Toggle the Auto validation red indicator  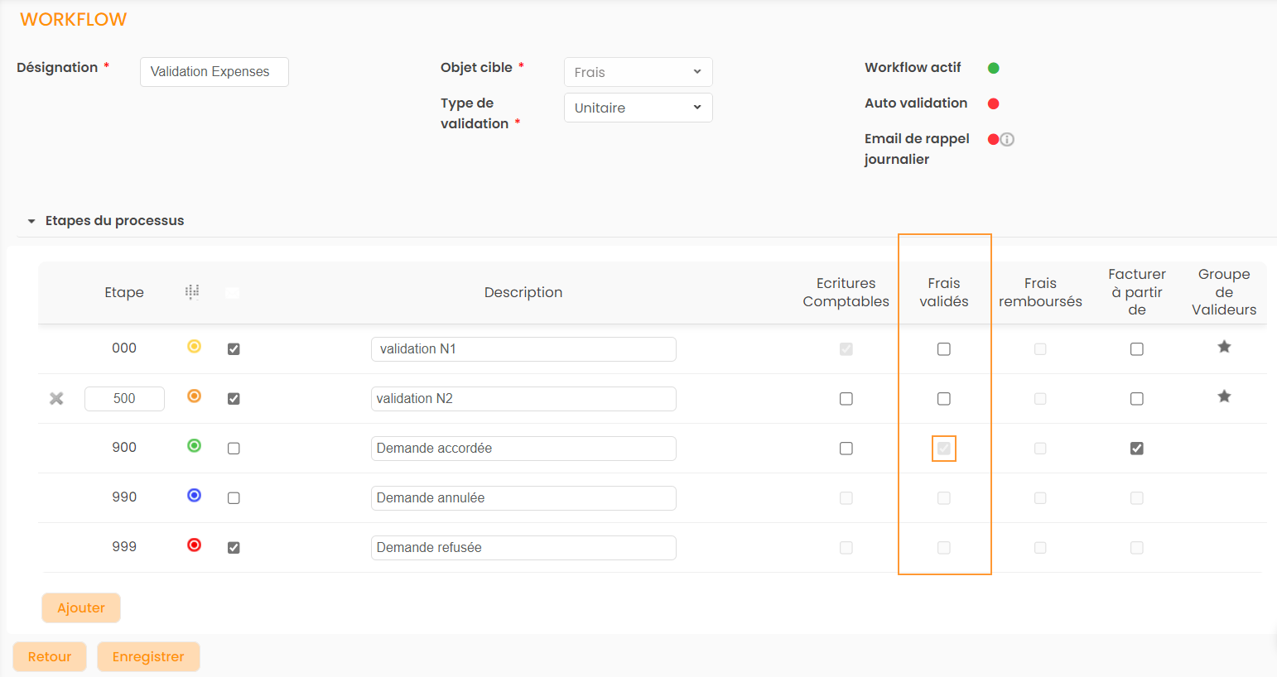994,103
